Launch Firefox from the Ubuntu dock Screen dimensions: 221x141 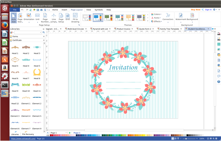5,25
